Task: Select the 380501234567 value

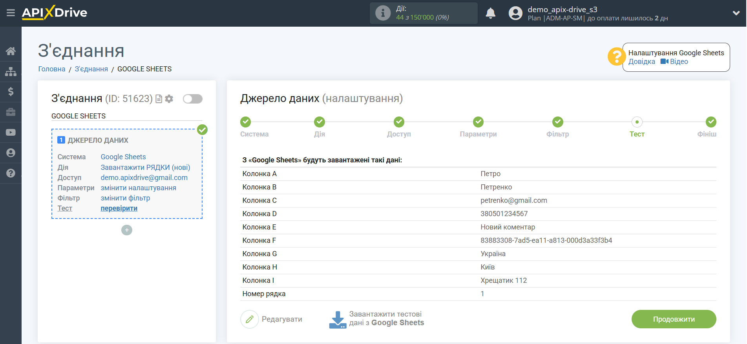Action: click(x=504, y=214)
